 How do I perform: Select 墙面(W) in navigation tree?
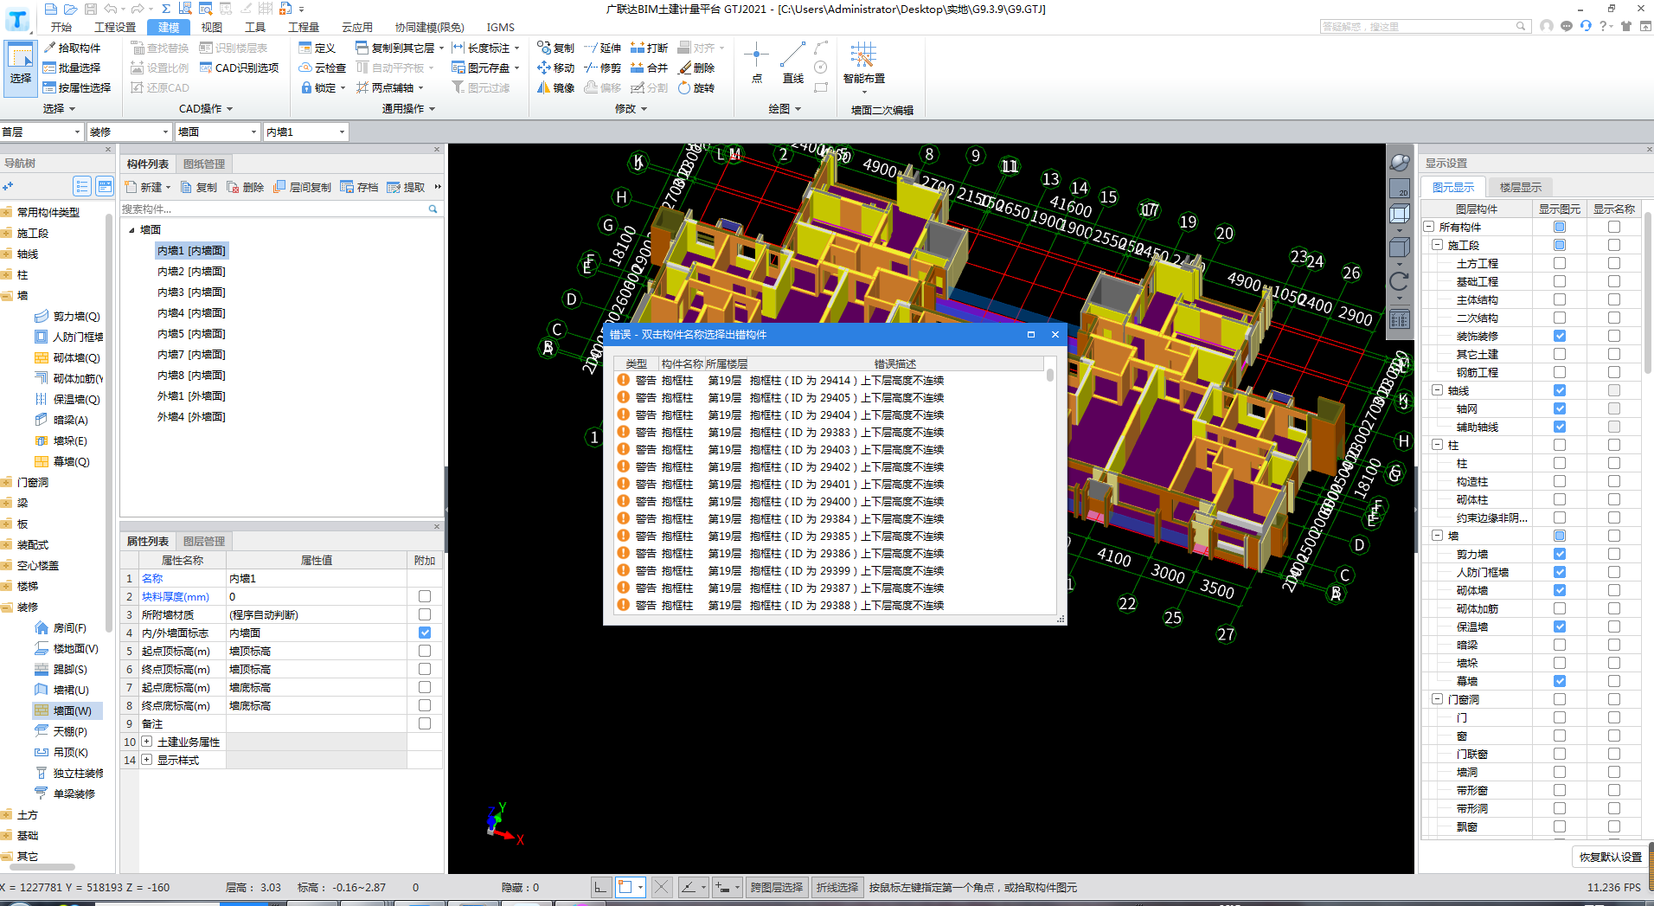point(67,711)
